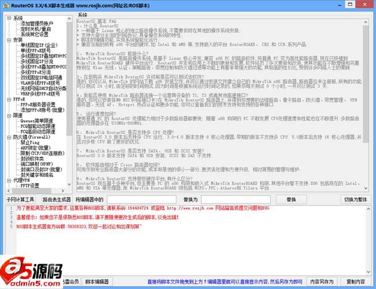Image resolution: width=376 pixels, height=289 pixels.
Task: Click the 系统 root tree label
Action: [18, 18]
